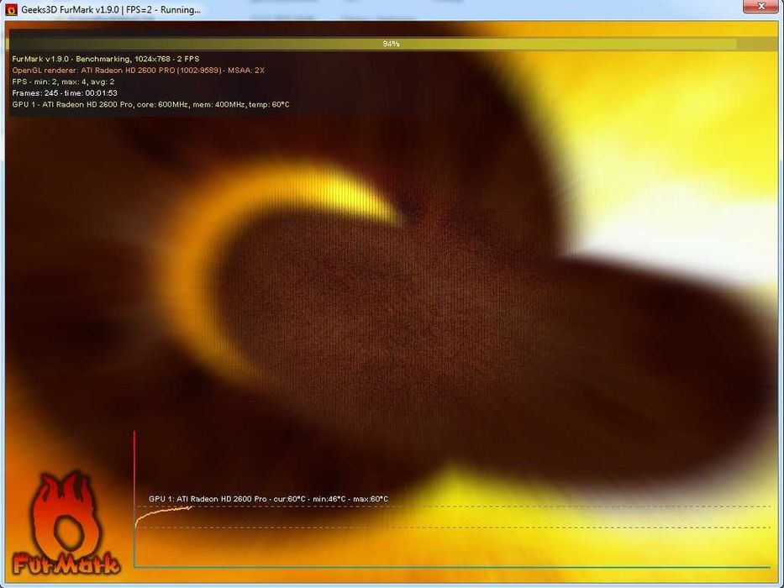Click the line 'FurMark v1.9.0 - Benchmarking, 1024x768'
The width and height of the screenshot is (784, 588).
[106, 59]
